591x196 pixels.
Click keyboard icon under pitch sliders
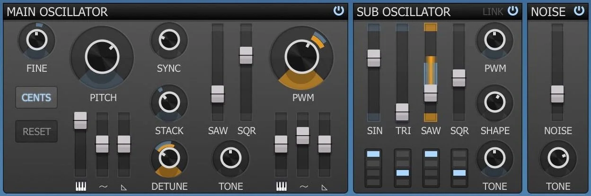click(81, 187)
